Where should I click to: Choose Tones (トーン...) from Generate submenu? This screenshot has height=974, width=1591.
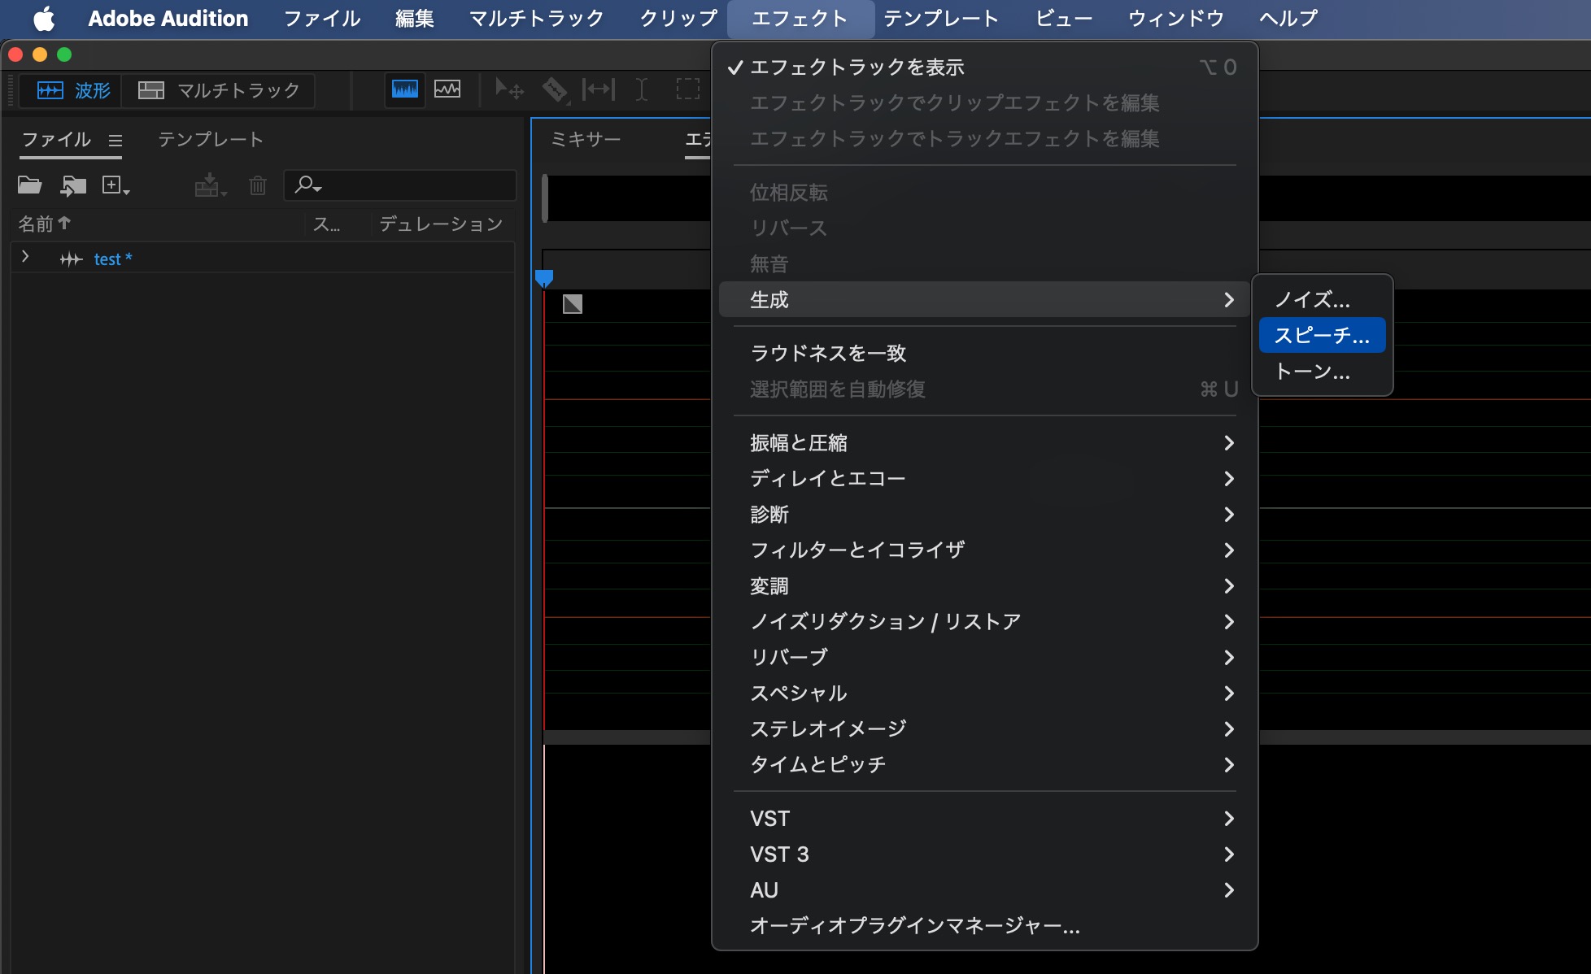(1322, 372)
